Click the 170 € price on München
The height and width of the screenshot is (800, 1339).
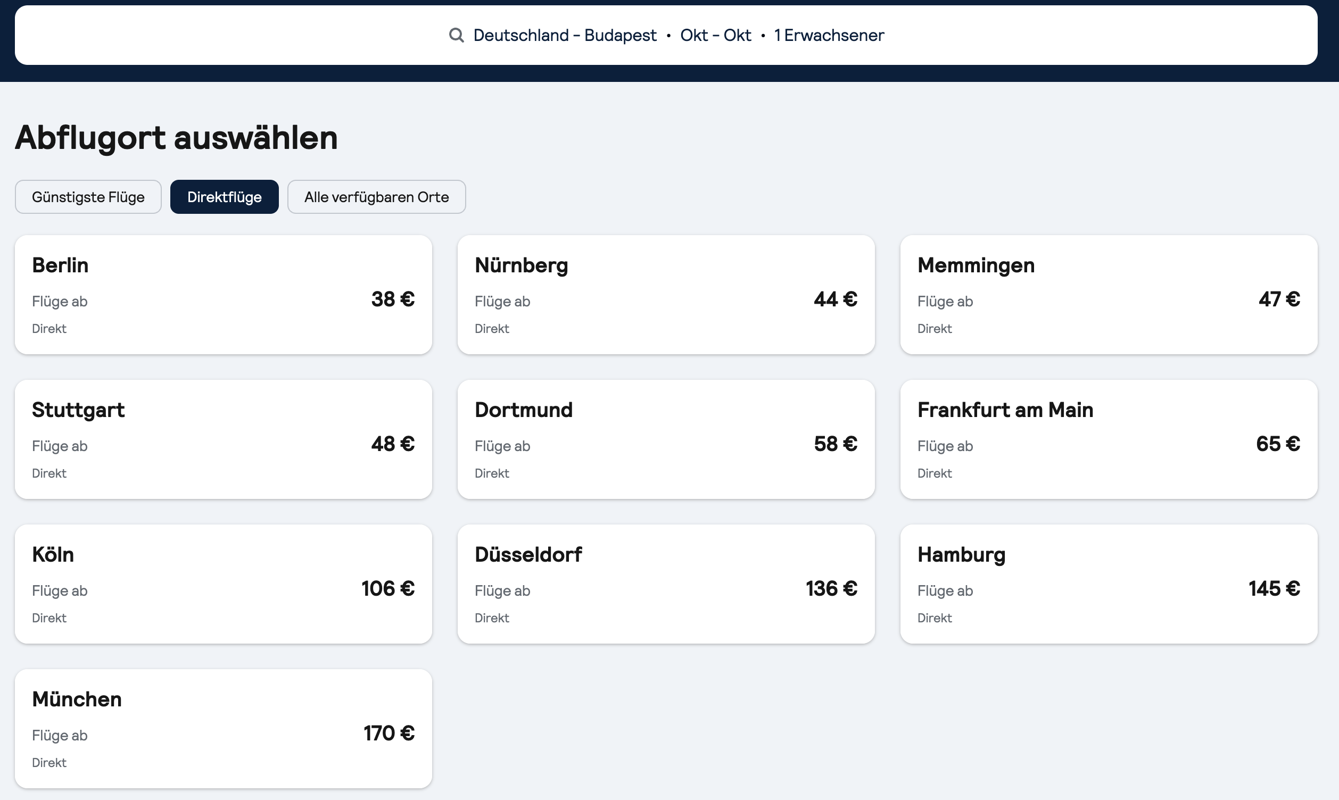click(389, 733)
